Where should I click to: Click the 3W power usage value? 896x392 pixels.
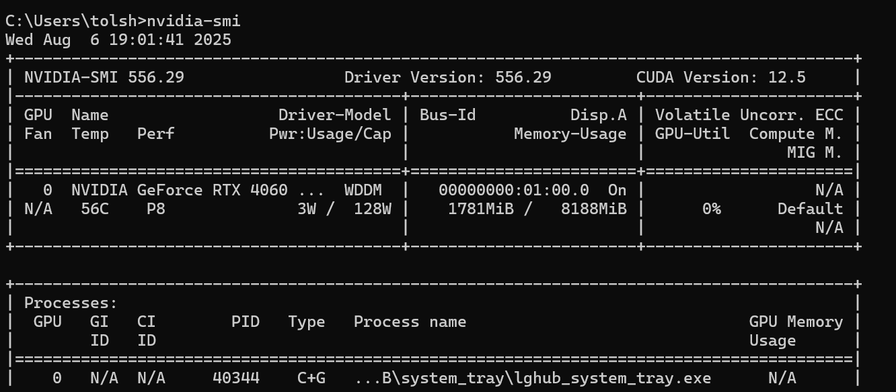click(x=307, y=209)
